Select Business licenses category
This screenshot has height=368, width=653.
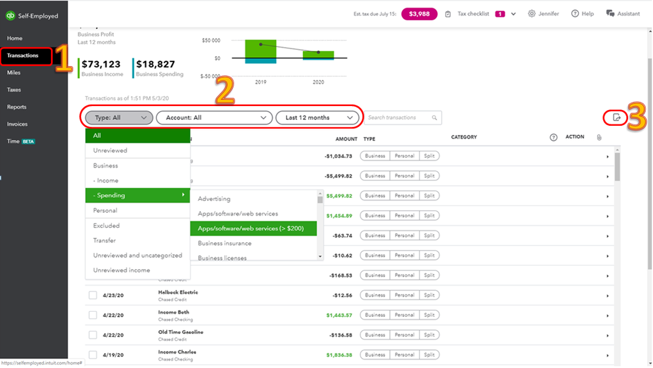tap(254, 257)
